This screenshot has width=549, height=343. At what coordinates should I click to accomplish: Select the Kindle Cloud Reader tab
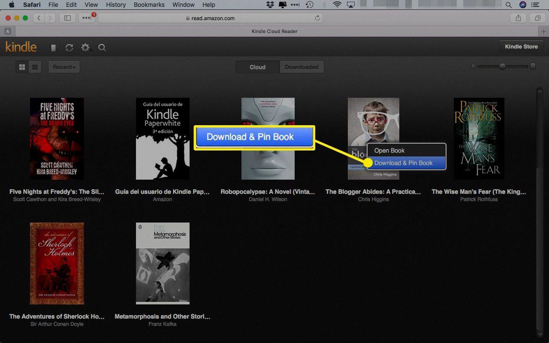click(274, 31)
